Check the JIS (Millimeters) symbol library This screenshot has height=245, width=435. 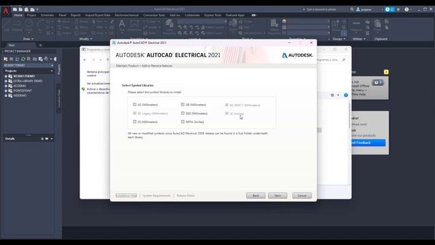(135, 122)
